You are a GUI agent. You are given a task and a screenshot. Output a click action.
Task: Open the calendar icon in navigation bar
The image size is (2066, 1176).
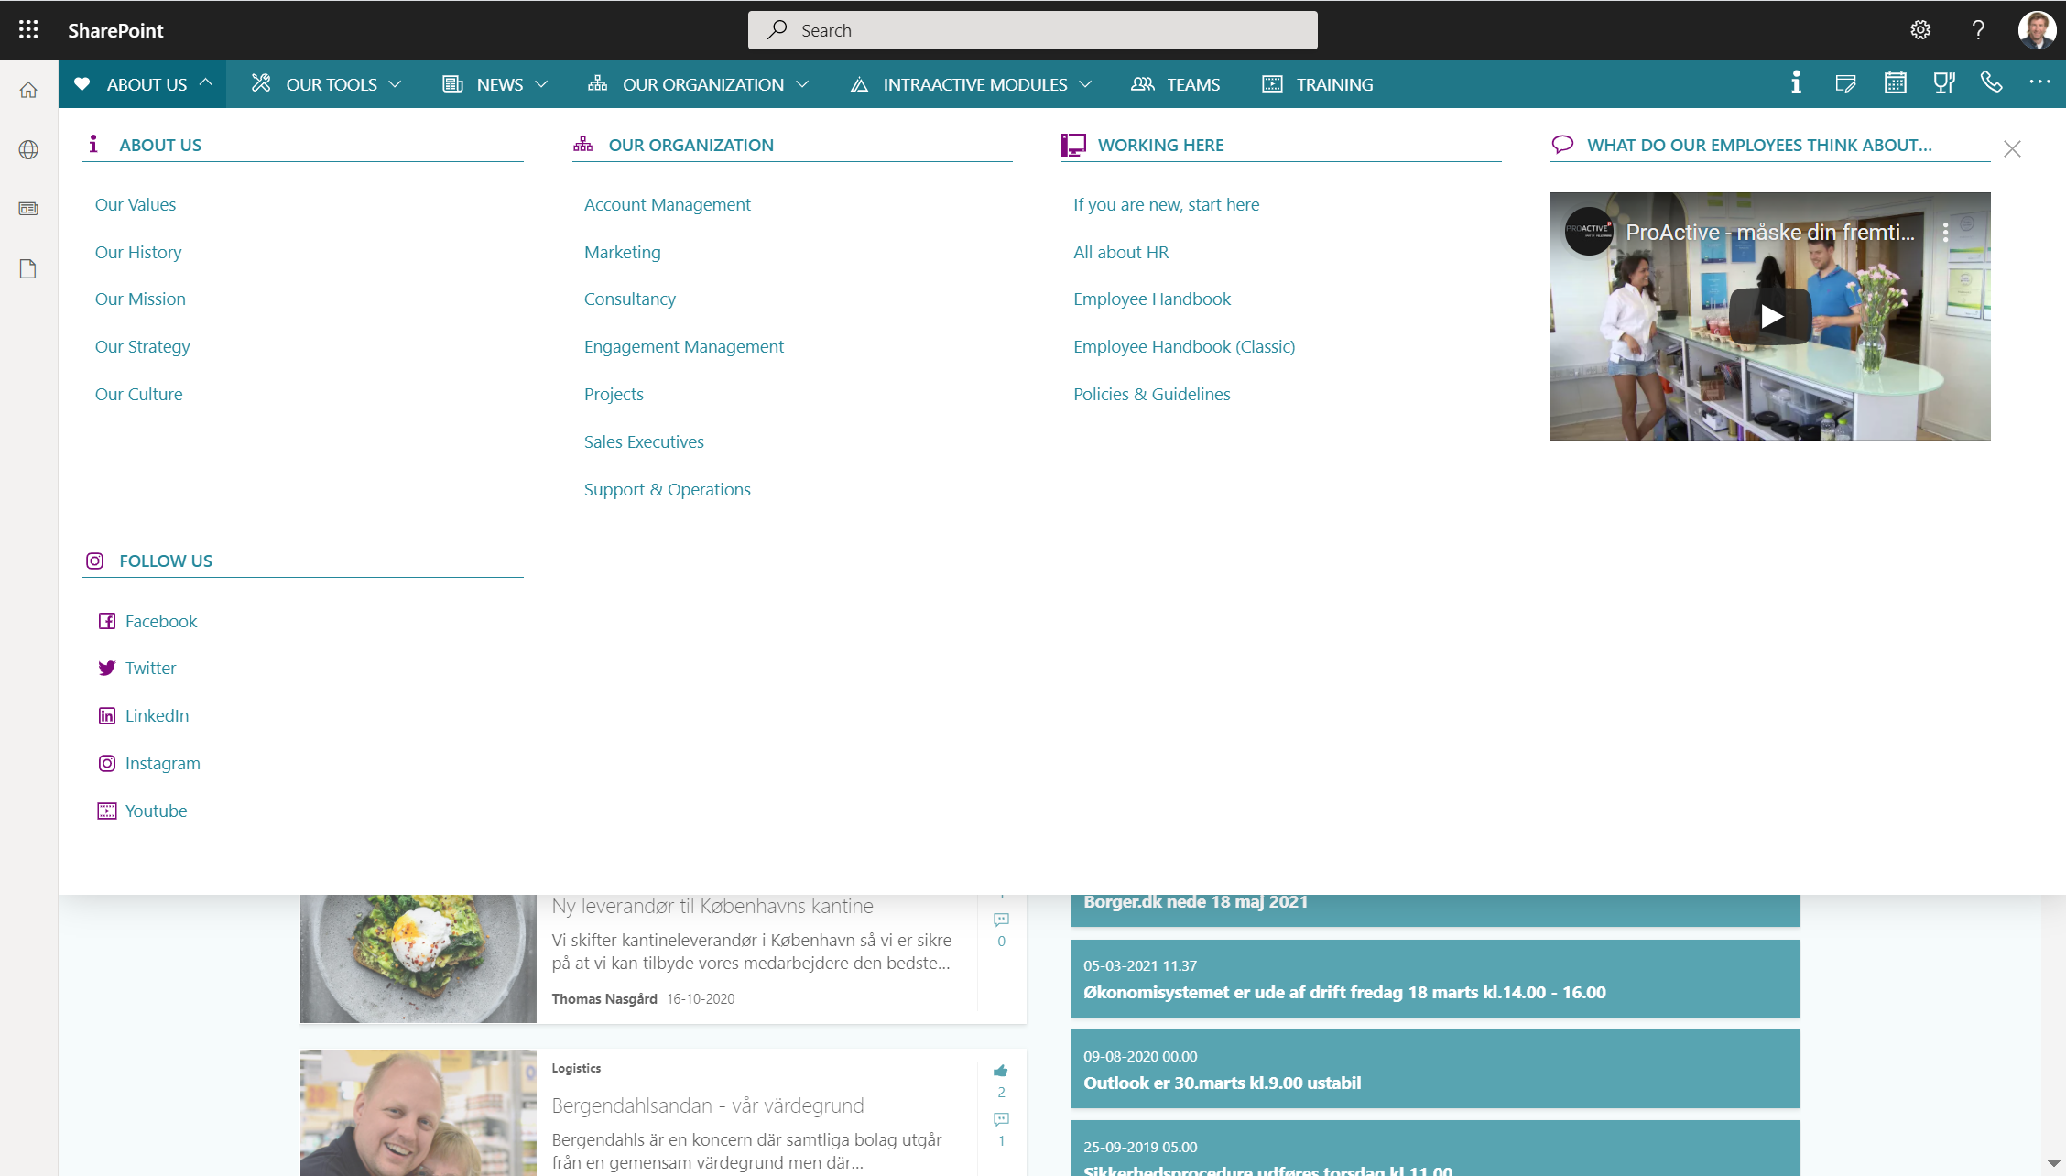pos(1895,83)
